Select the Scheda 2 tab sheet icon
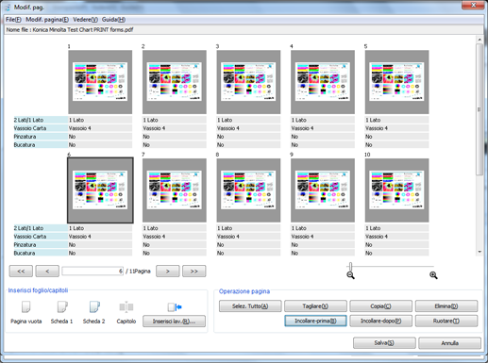Image resolution: width=488 pixels, height=363 pixels. pyautogui.click(x=94, y=307)
